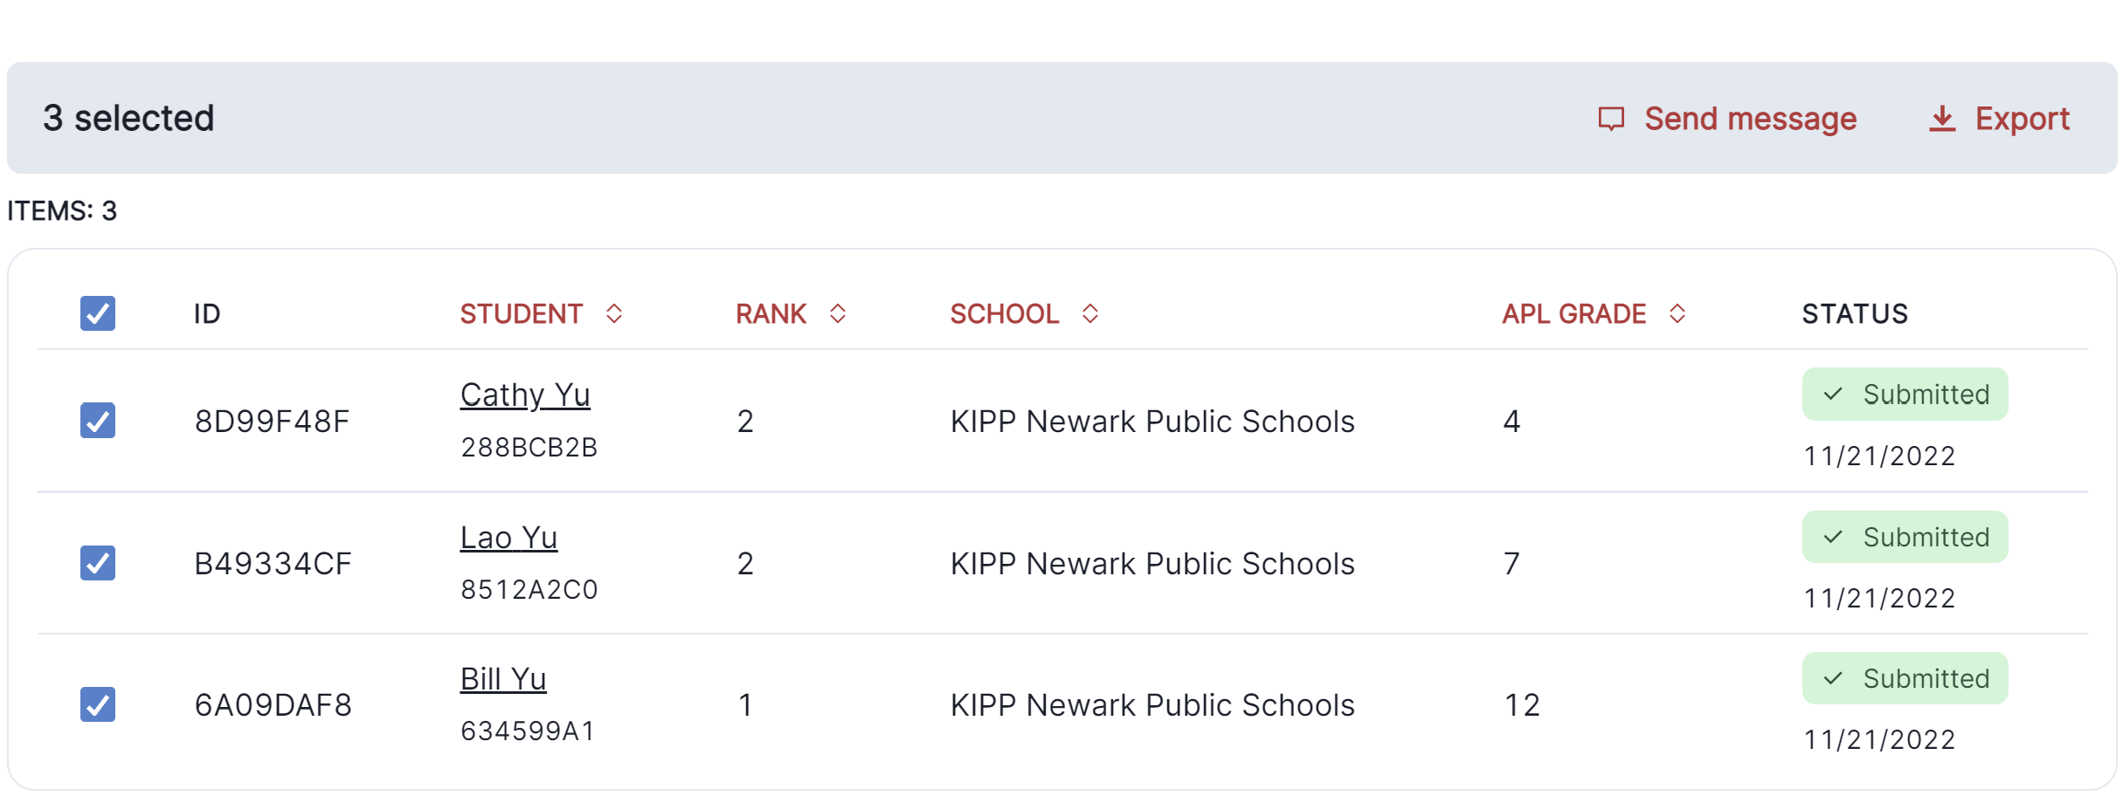Open Bill Yu's student profile link
This screenshot has width=2123, height=803.
[x=503, y=679]
